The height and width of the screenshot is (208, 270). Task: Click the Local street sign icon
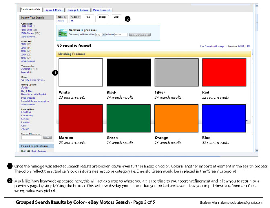(63, 33)
